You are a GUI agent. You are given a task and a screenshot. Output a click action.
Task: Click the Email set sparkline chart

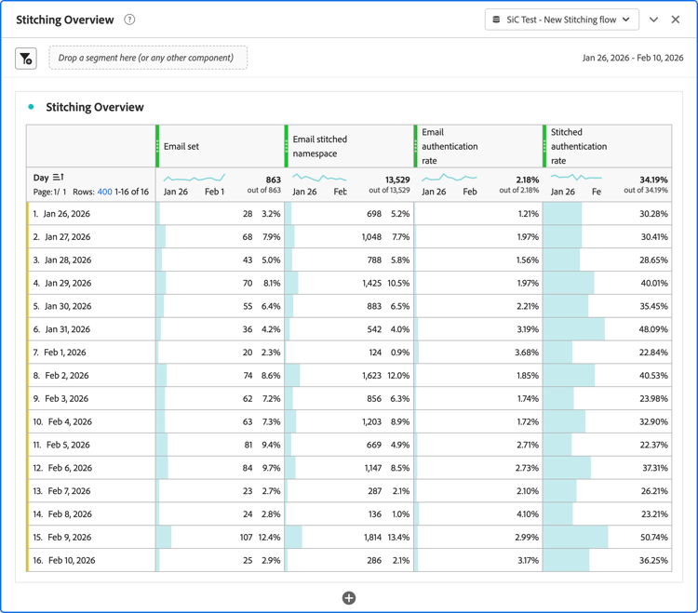(x=195, y=178)
